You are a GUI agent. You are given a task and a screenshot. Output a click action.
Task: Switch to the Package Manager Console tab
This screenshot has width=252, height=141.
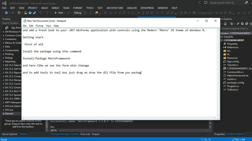click(x=65, y=134)
